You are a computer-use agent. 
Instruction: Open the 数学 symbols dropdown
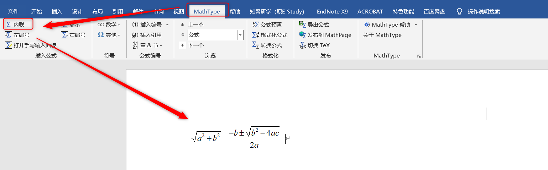coord(109,24)
